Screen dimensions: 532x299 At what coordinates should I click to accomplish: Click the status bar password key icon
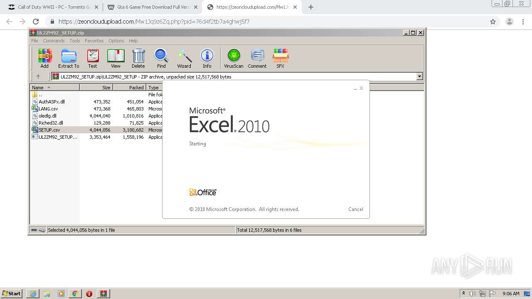pyautogui.click(x=42, y=230)
